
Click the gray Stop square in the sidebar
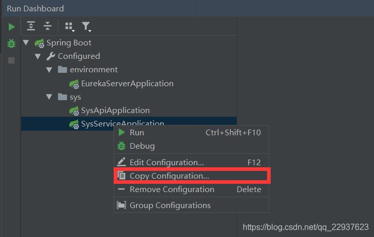pyautogui.click(x=11, y=60)
